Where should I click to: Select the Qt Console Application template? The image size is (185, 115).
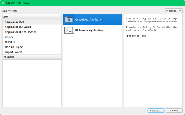(92, 30)
